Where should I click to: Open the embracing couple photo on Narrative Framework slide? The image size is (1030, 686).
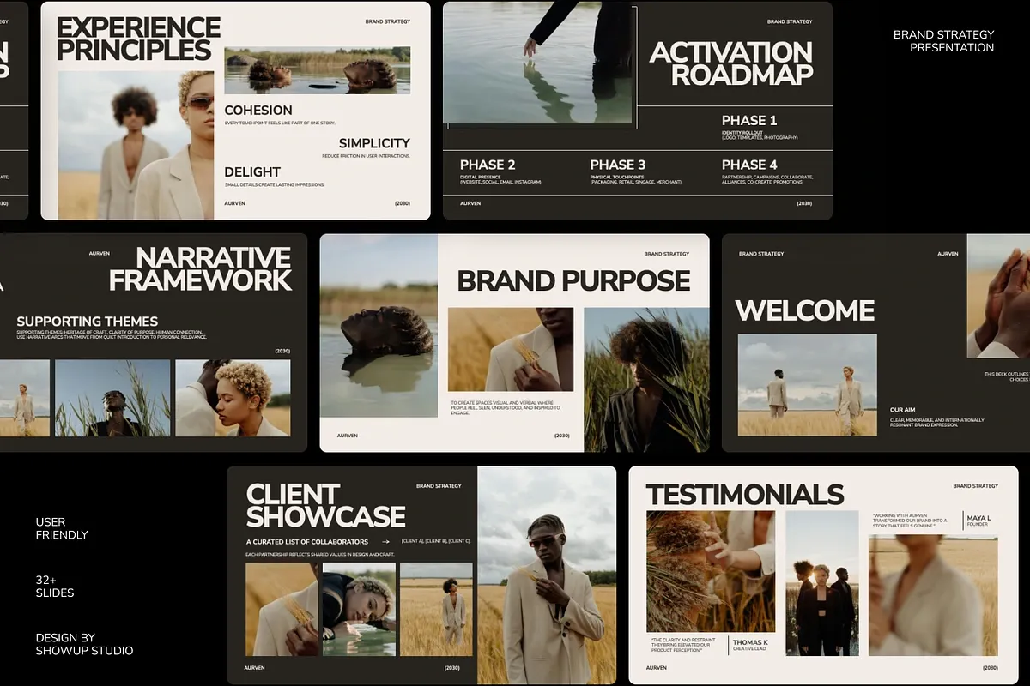point(233,398)
